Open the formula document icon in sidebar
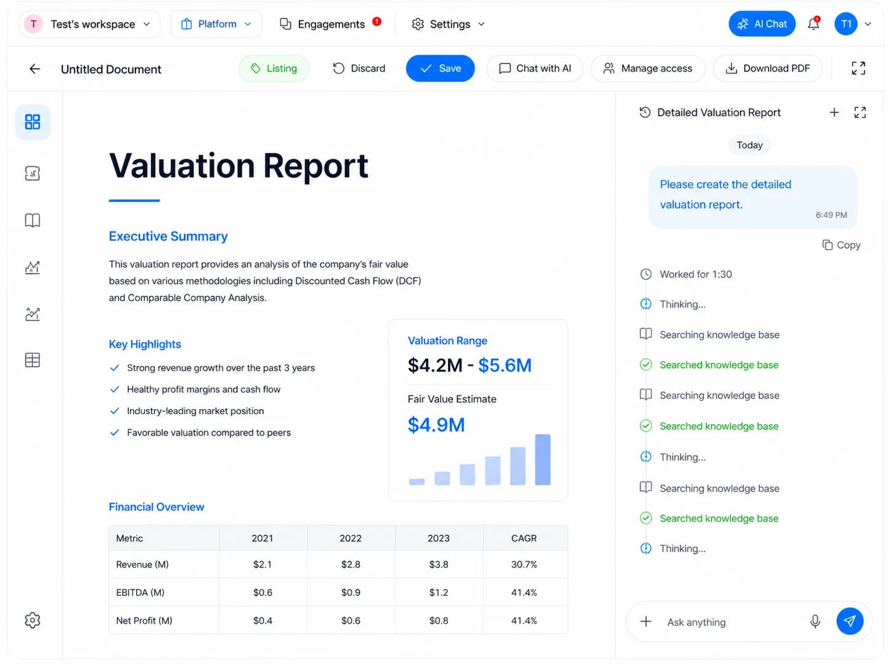This screenshot has width=891, height=670. coord(33,174)
